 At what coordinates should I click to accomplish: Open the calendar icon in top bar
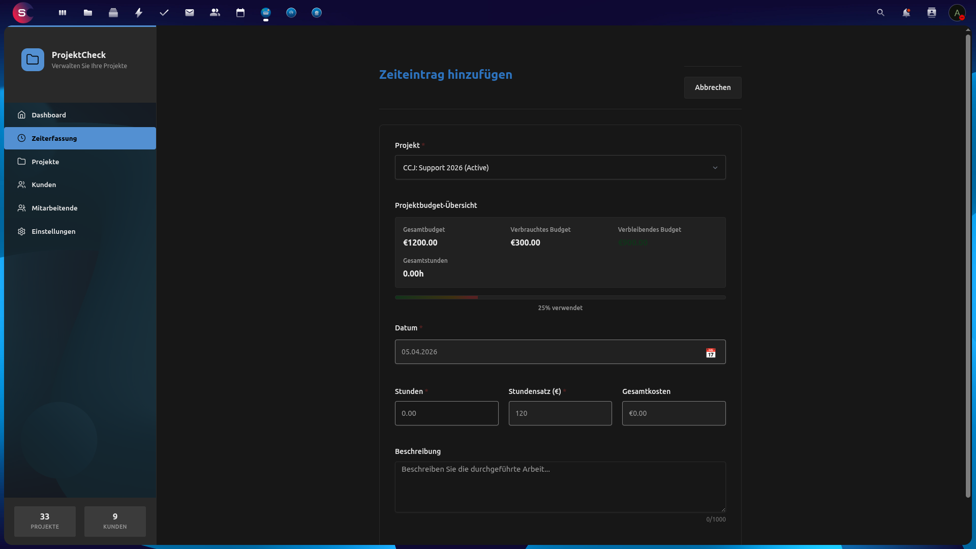pos(240,13)
